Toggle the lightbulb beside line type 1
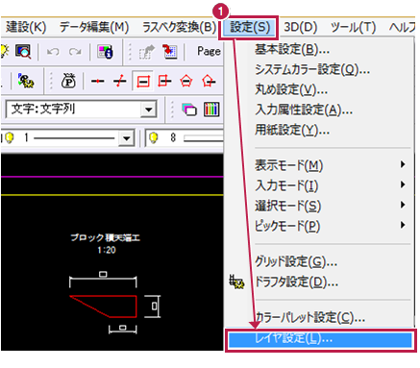420x368 pixels. point(10,138)
